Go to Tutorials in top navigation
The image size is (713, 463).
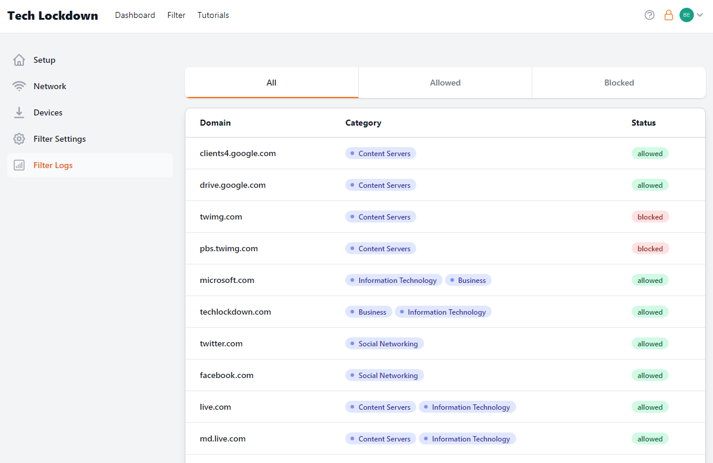point(213,15)
